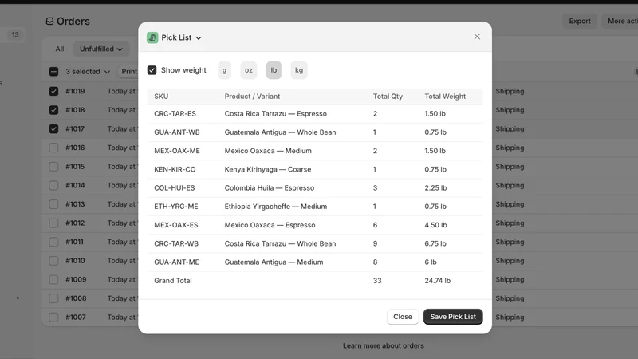Check order #1011 checkbox
The image size is (638, 359).
(53, 242)
